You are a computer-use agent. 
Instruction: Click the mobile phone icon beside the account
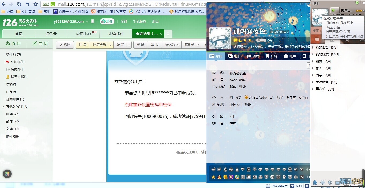(93, 22)
